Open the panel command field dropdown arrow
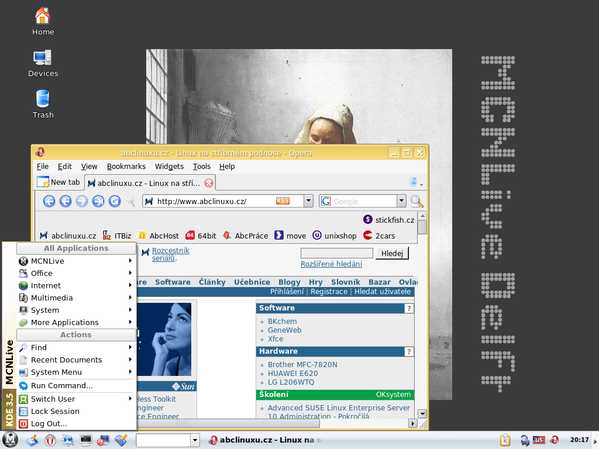This screenshot has height=449, width=599. coord(195,440)
